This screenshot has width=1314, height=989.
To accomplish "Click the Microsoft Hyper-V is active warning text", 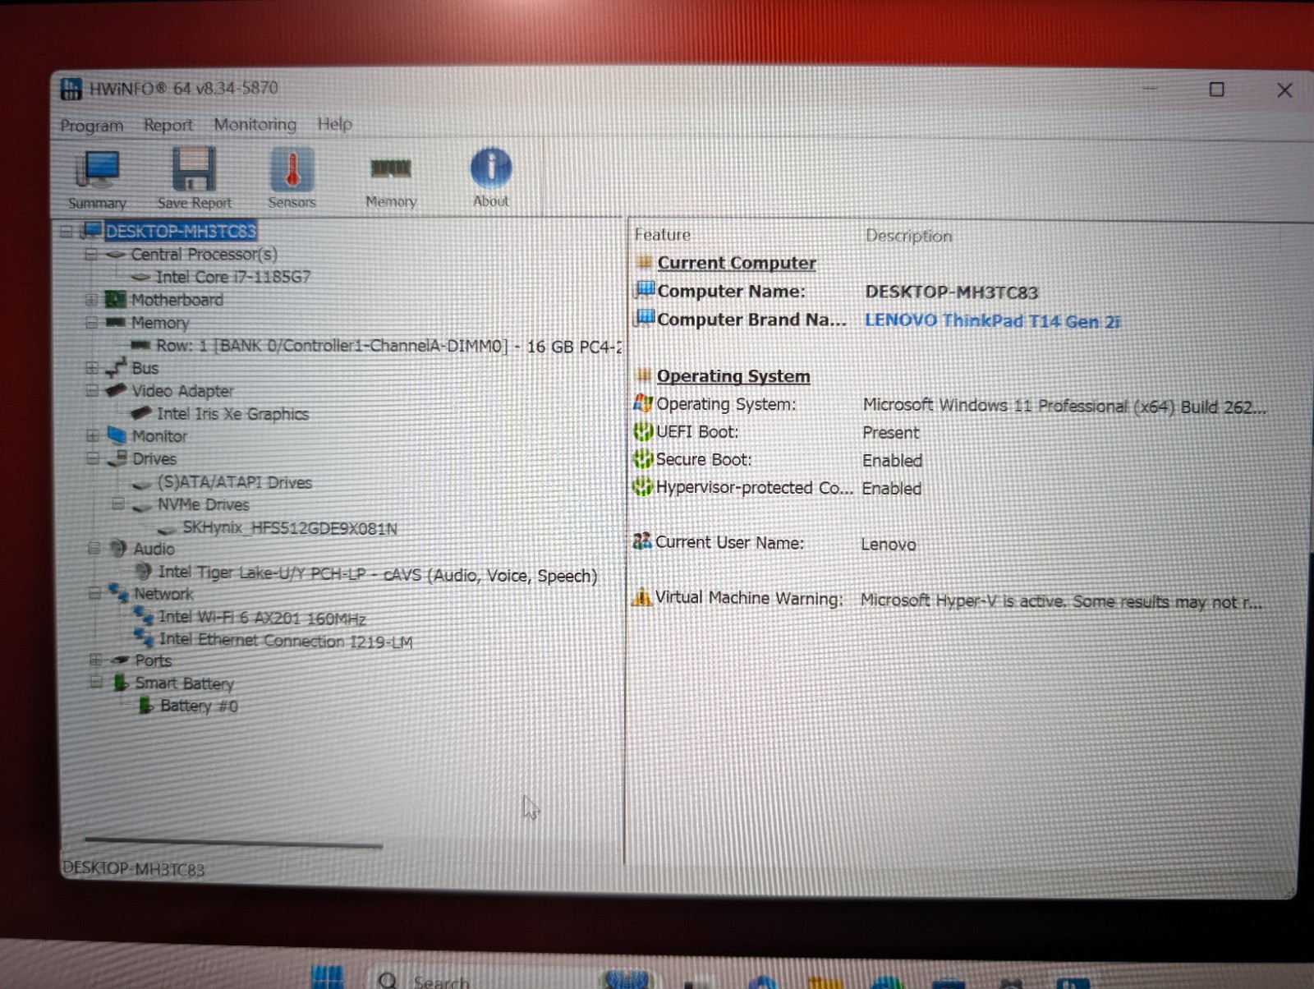I will click(x=1062, y=601).
